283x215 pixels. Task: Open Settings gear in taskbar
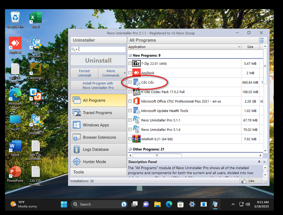pos(192,204)
